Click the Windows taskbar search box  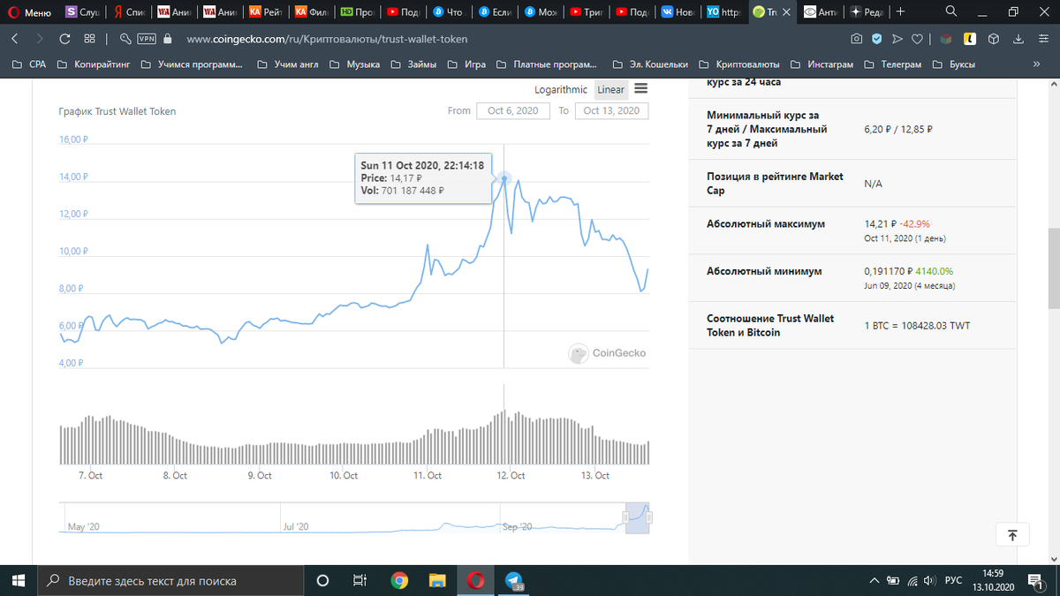coord(170,580)
